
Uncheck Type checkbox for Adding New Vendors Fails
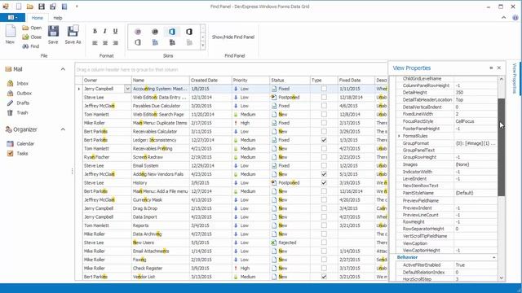(x=324, y=174)
